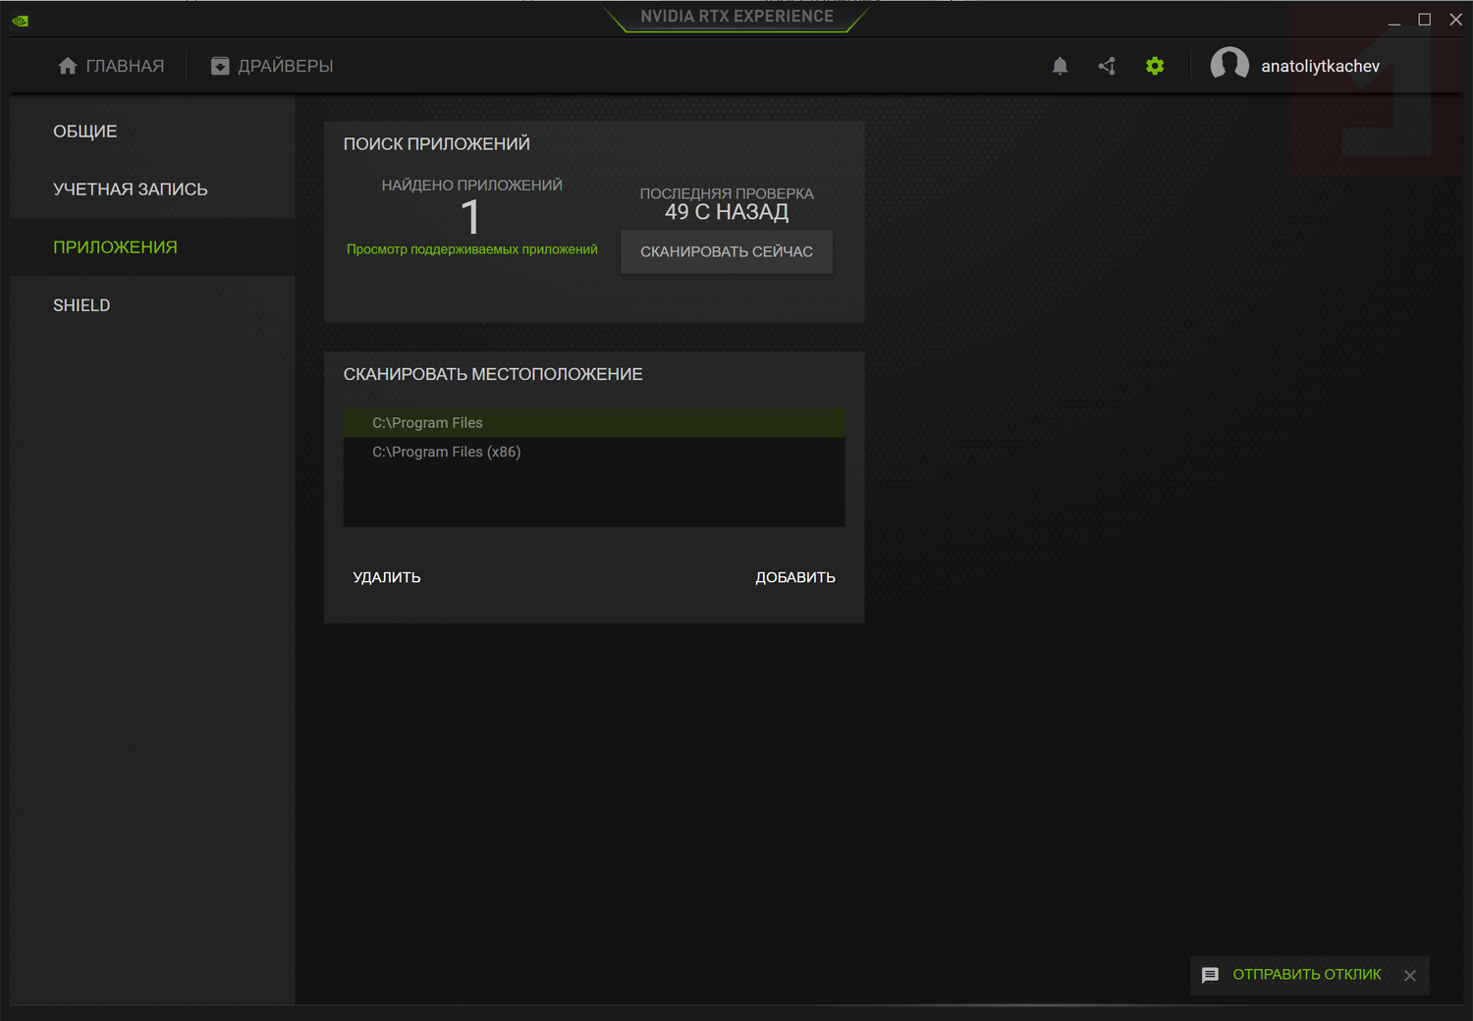Click the 49 С НАЗАД last check value

pos(727,212)
